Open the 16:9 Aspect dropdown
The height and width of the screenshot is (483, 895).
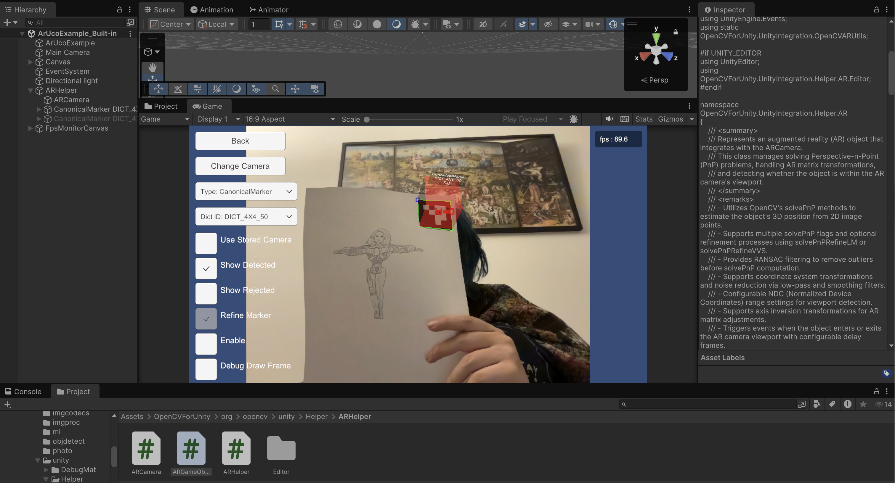[290, 119]
